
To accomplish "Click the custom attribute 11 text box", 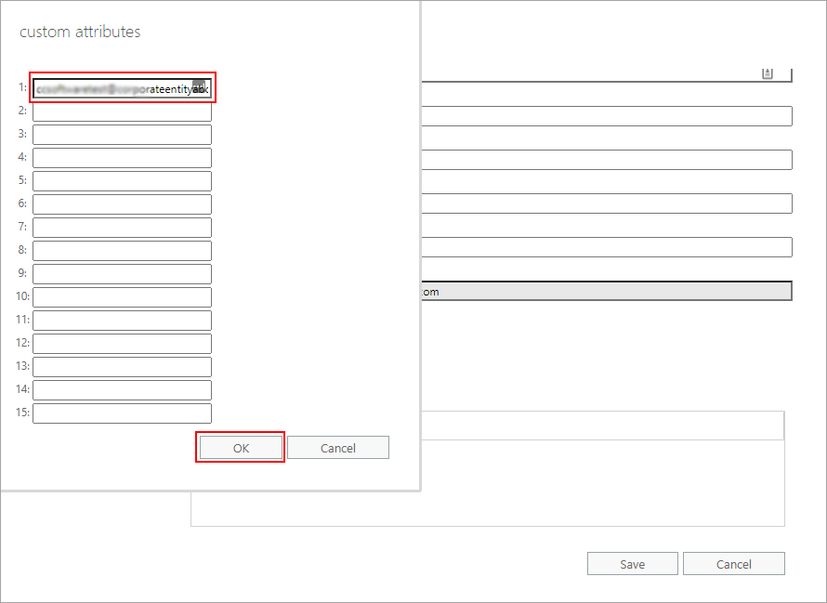I will click(122, 321).
